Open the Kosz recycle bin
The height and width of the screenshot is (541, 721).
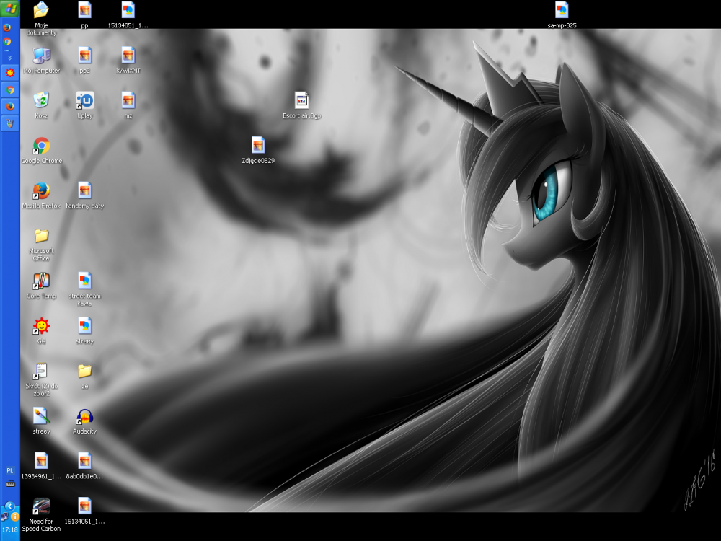tap(41, 101)
